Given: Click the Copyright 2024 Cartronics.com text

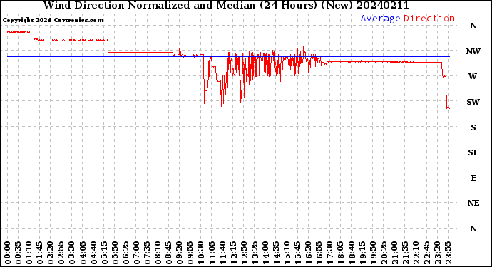Looking at the screenshot, I should click(53, 20).
